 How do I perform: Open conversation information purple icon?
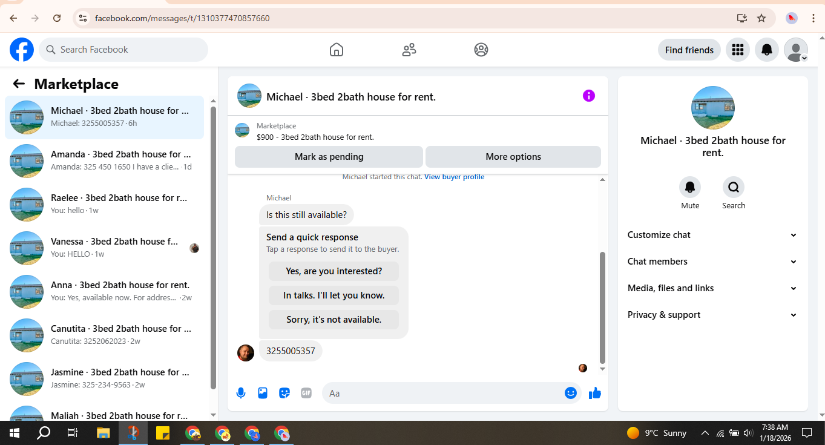589,96
